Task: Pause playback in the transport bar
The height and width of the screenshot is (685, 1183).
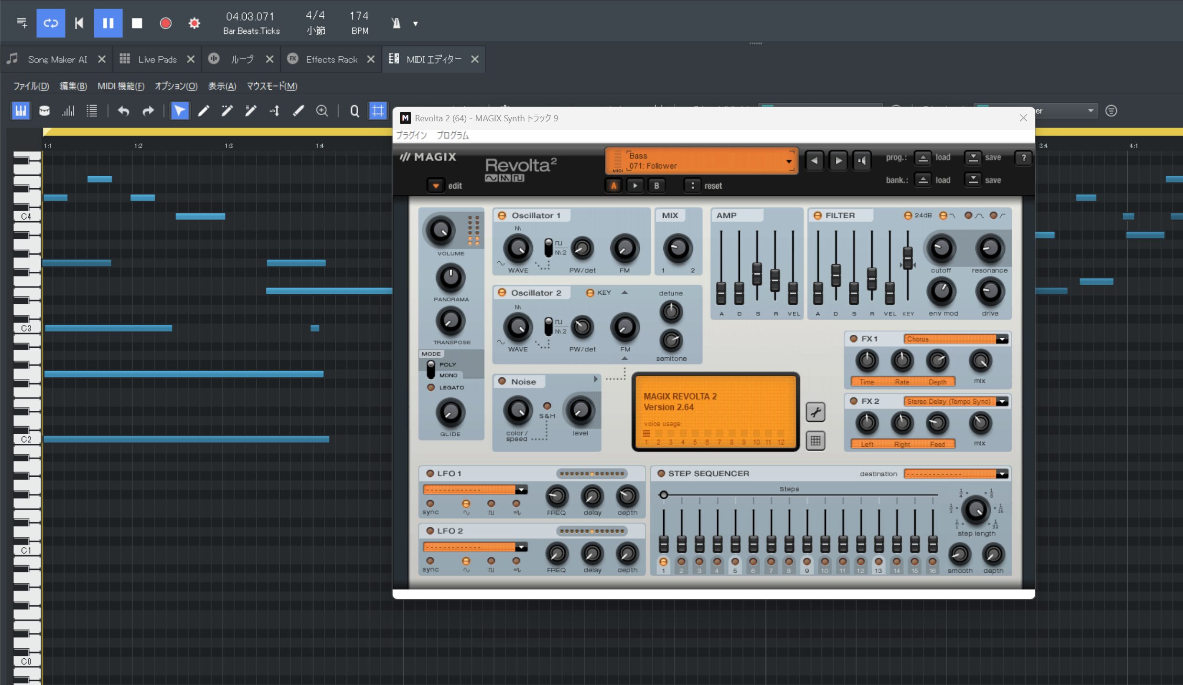Action: tap(108, 23)
